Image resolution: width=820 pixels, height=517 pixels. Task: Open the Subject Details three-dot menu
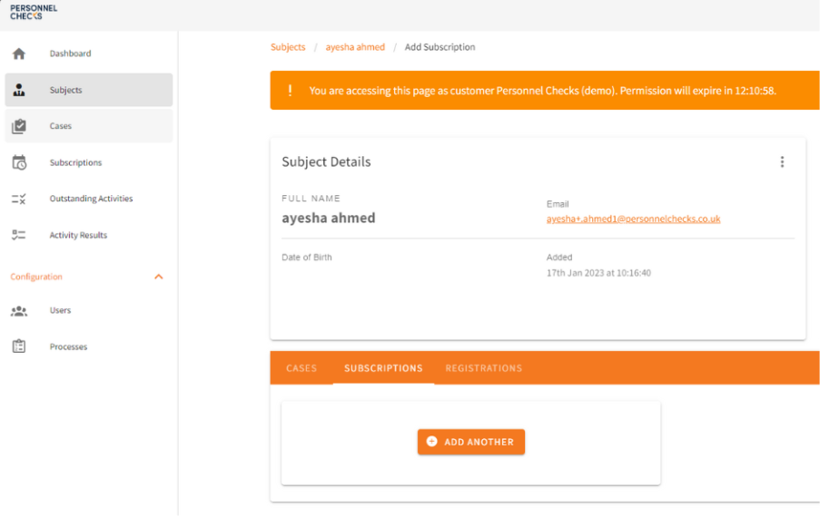[x=783, y=161]
